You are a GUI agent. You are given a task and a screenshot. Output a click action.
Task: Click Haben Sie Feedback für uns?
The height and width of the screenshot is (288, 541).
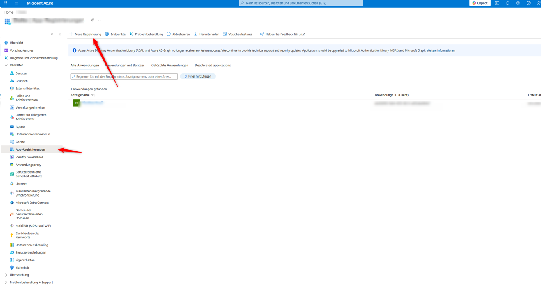(x=282, y=34)
